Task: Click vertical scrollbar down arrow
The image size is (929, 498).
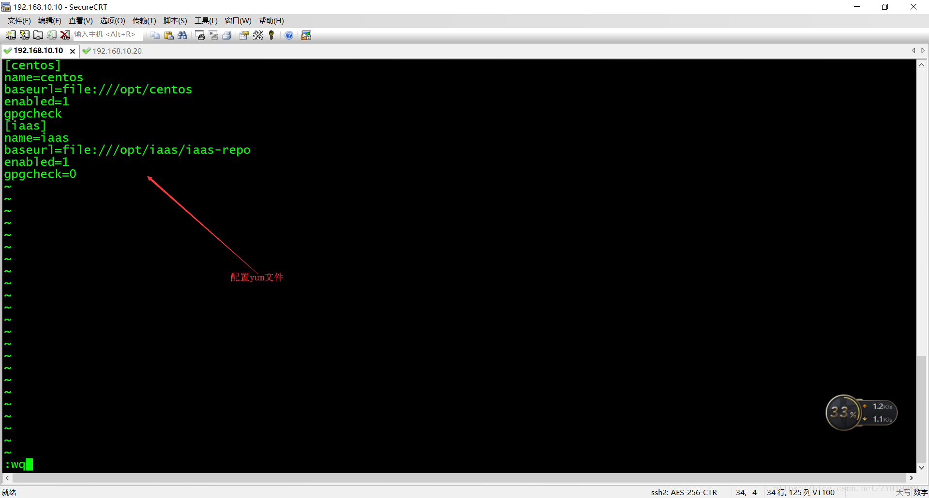Action: point(921,468)
